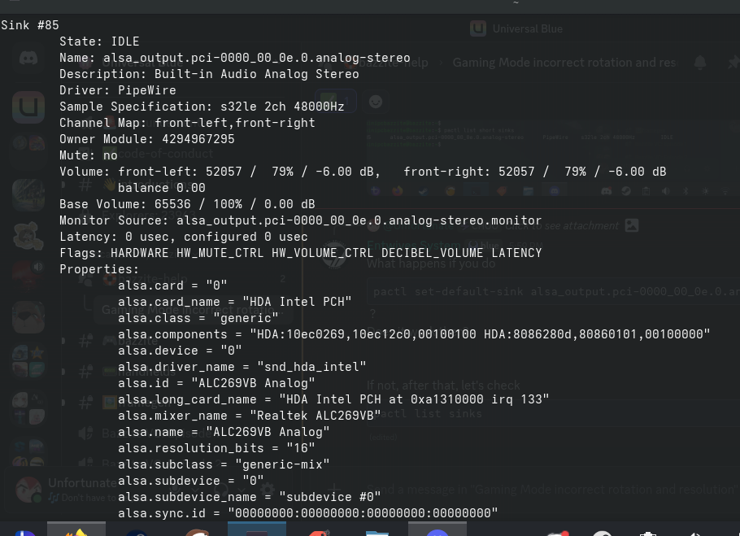Click the alsa.id "ALC269VB Analog" property

[x=216, y=383]
